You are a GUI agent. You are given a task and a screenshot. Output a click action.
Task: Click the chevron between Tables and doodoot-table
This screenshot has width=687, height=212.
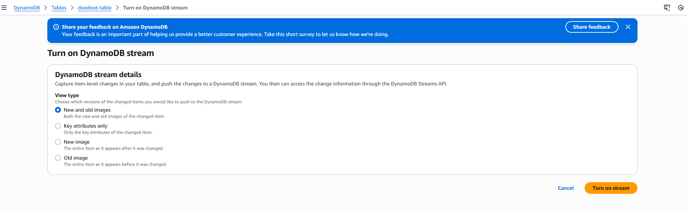pos(72,8)
